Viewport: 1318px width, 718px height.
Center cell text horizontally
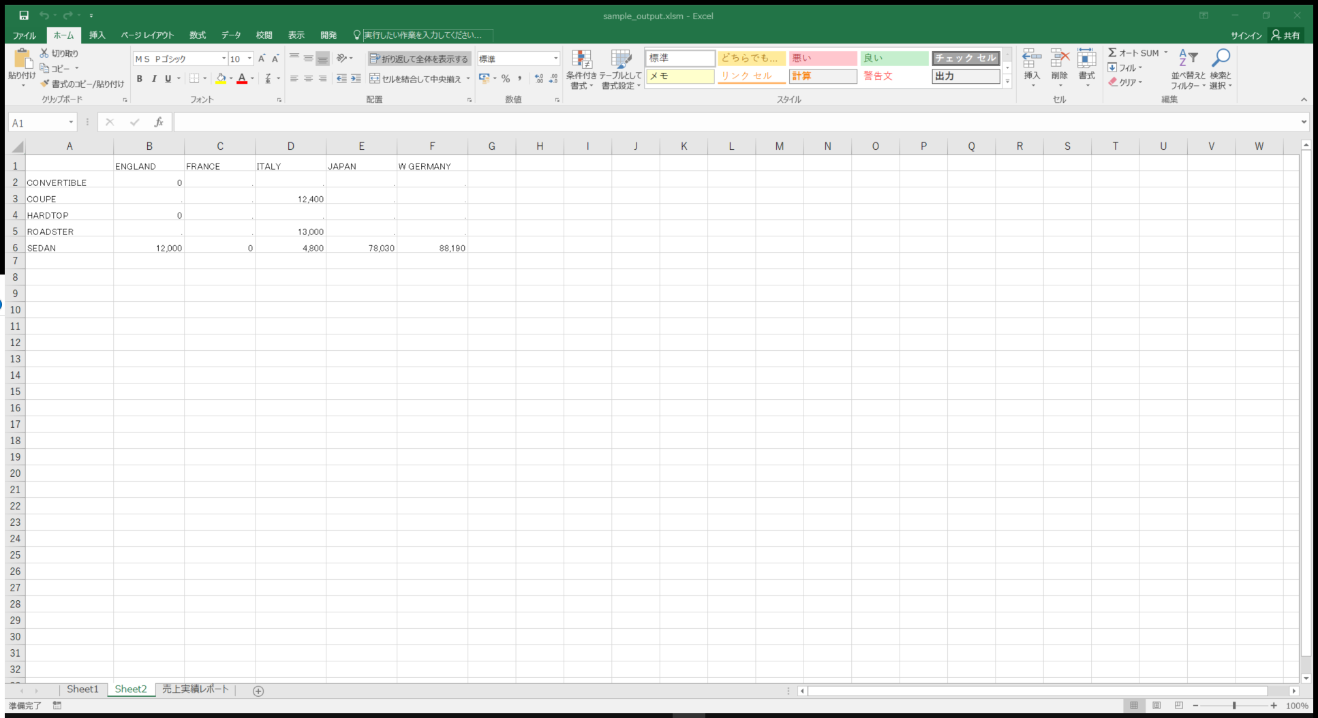tap(308, 78)
